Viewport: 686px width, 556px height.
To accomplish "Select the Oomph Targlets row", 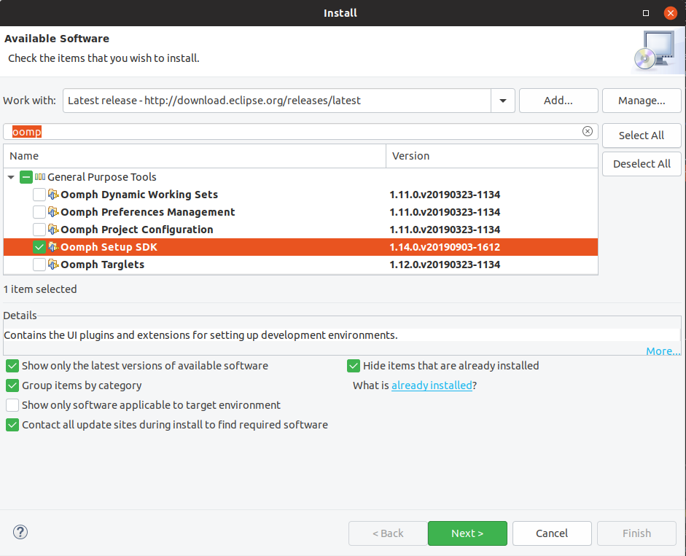I will pyautogui.click(x=300, y=265).
